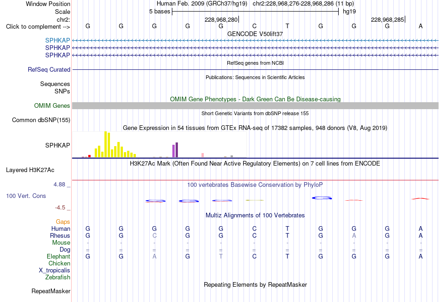Open the 'GENCODE V50lift37' track title
Image resolution: width=439 pixels, height=302 pixels.
255,34
